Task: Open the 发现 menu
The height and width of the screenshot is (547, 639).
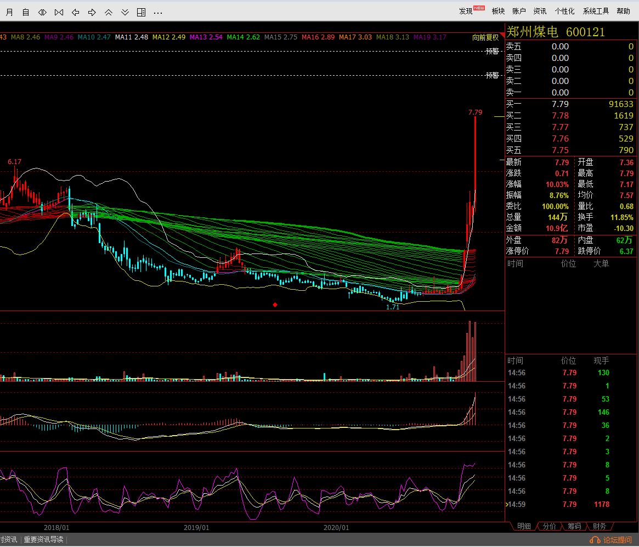Action: point(466,11)
